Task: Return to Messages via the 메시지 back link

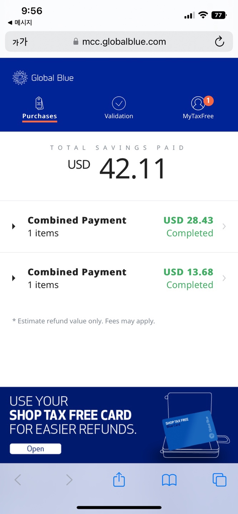Action: click(20, 23)
